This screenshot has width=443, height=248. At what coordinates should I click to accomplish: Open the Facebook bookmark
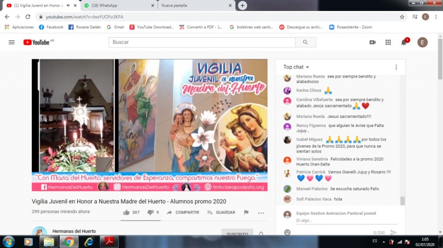coord(51,27)
